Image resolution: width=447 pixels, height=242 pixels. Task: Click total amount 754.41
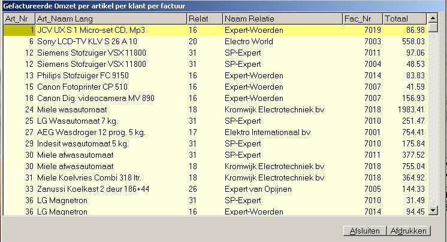(413, 133)
